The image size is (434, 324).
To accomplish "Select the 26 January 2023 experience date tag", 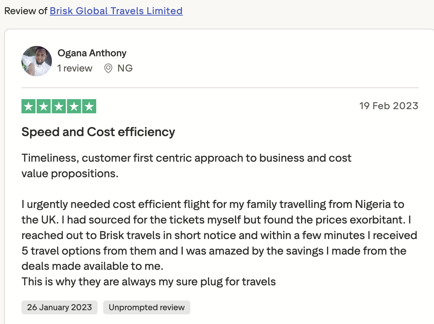I will [59, 307].
